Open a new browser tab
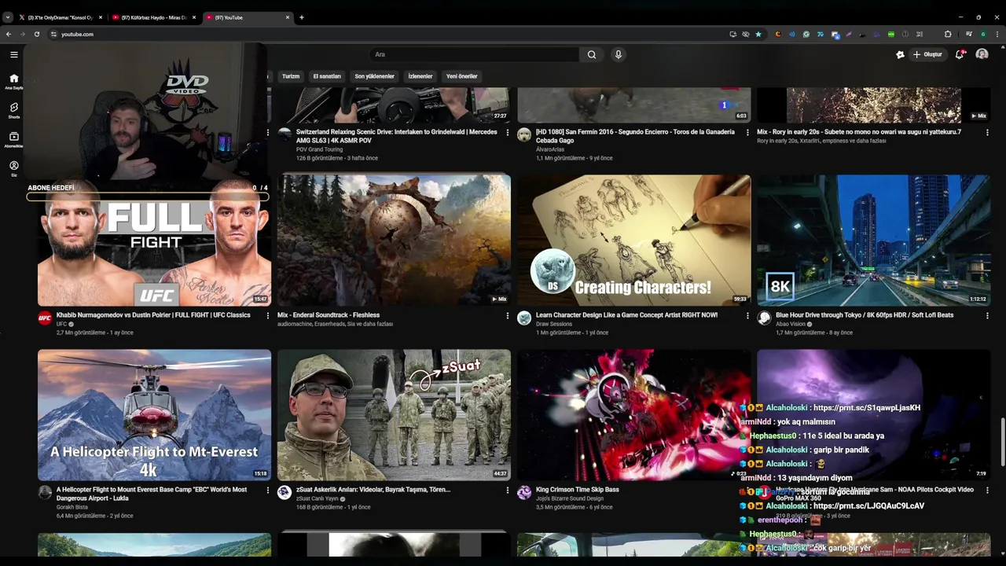This screenshot has height=566, width=1006. click(x=301, y=17)
